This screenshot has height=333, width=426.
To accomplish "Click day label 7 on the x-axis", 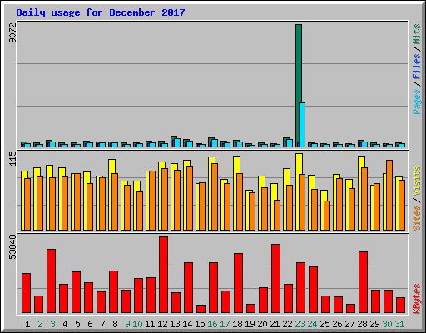I will [102, 324].
